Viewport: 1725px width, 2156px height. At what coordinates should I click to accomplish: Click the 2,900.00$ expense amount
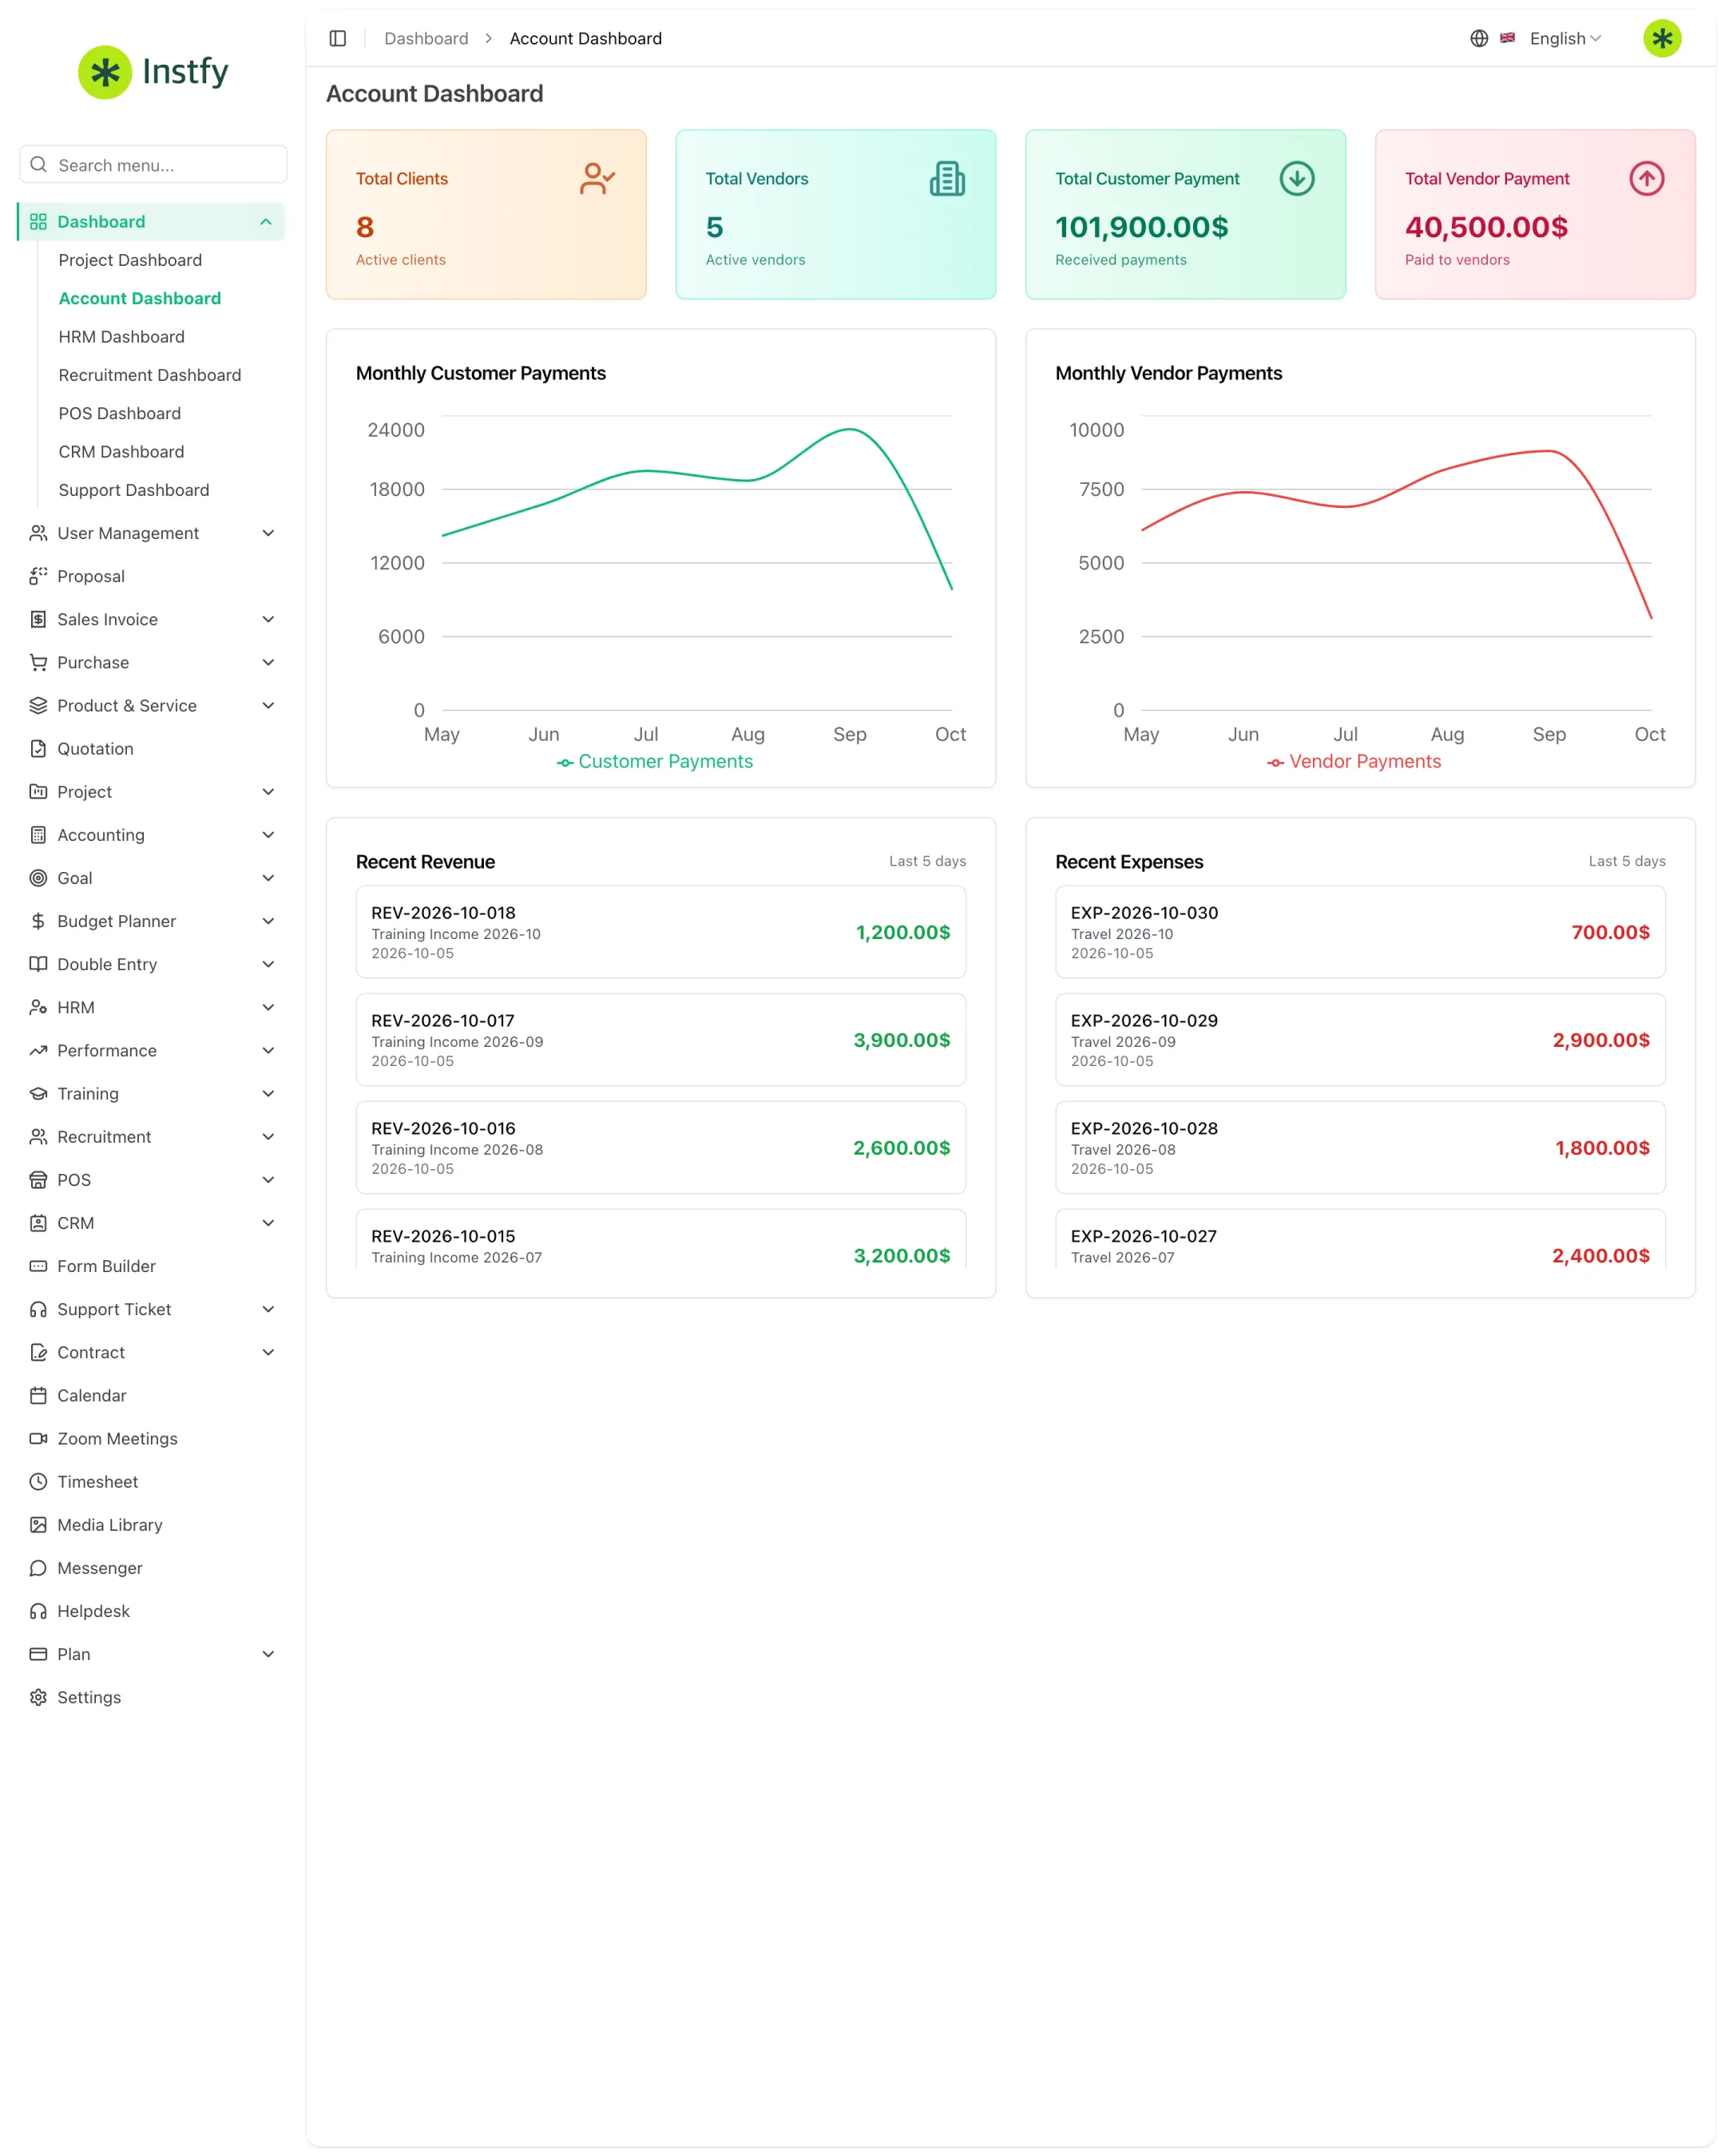tap(1601, 1040)
